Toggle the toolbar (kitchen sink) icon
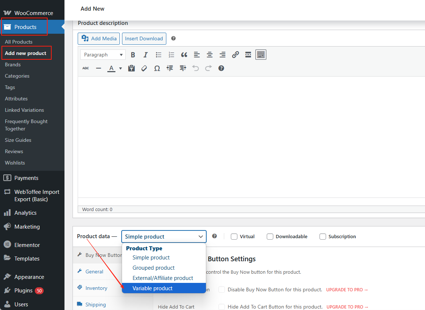The height and width of the screenshot is (310, 425). pyautogui.click(x=260, y=55)
